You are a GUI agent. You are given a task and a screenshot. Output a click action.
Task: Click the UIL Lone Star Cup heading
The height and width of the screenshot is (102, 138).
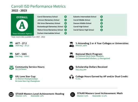point(26,76)
